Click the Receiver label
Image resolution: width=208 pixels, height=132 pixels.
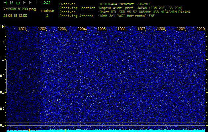[67, 12]
